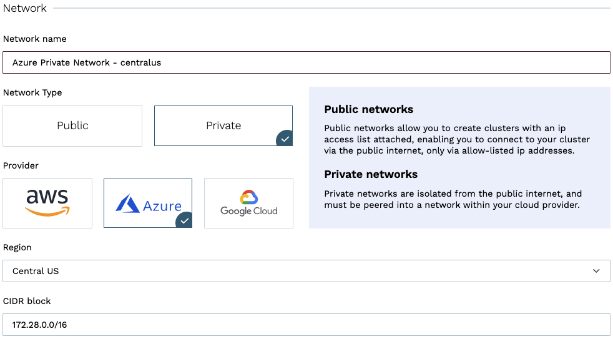Choose the Azure provider logo

click(148, 204)
